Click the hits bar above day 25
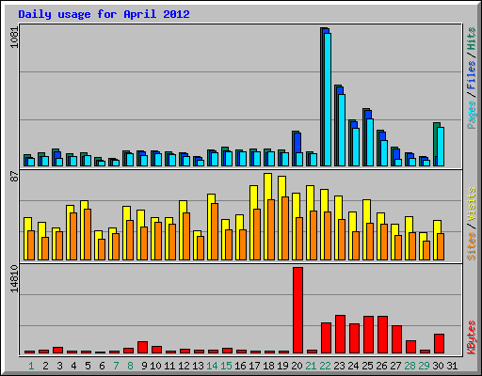The height and width of the screenshot is (376, 482). (364, 137)
